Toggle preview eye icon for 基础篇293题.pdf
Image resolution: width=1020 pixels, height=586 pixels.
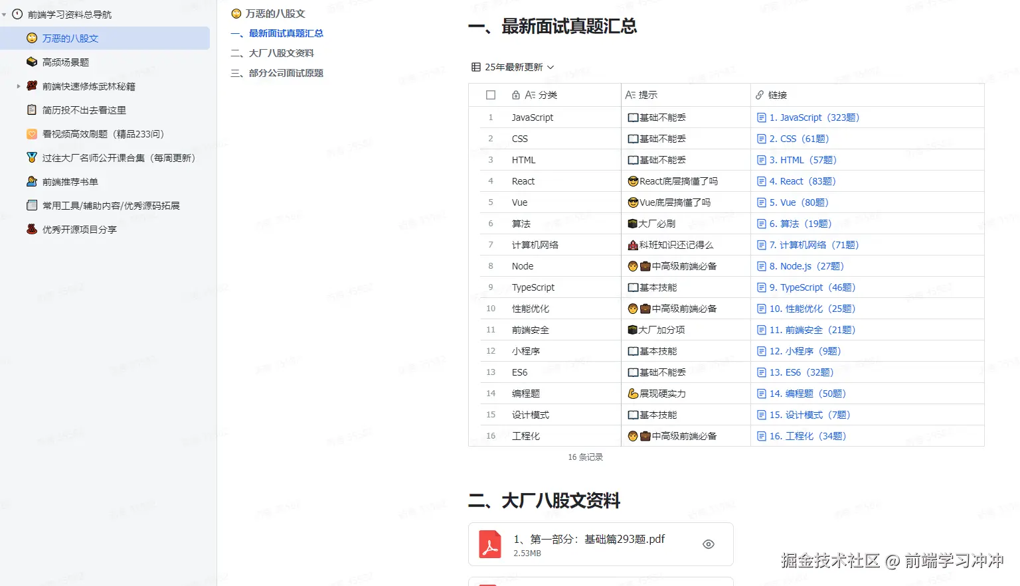[x=709, y=544]
